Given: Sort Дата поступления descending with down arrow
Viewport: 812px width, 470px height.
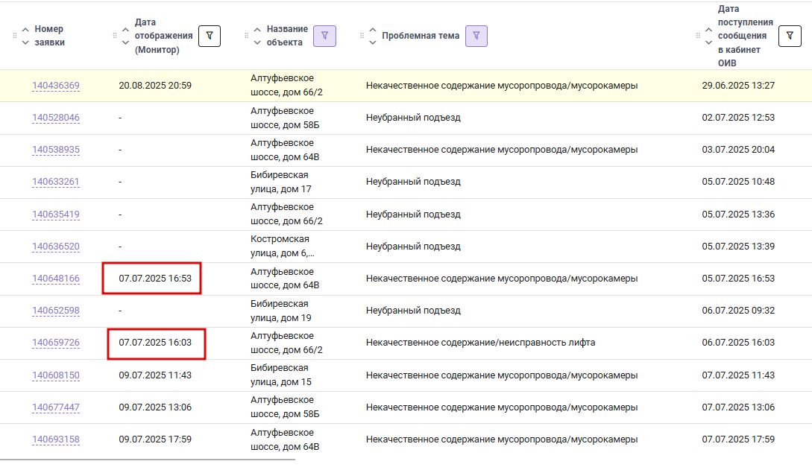Looking at the screenshot, I should point(709,42).
